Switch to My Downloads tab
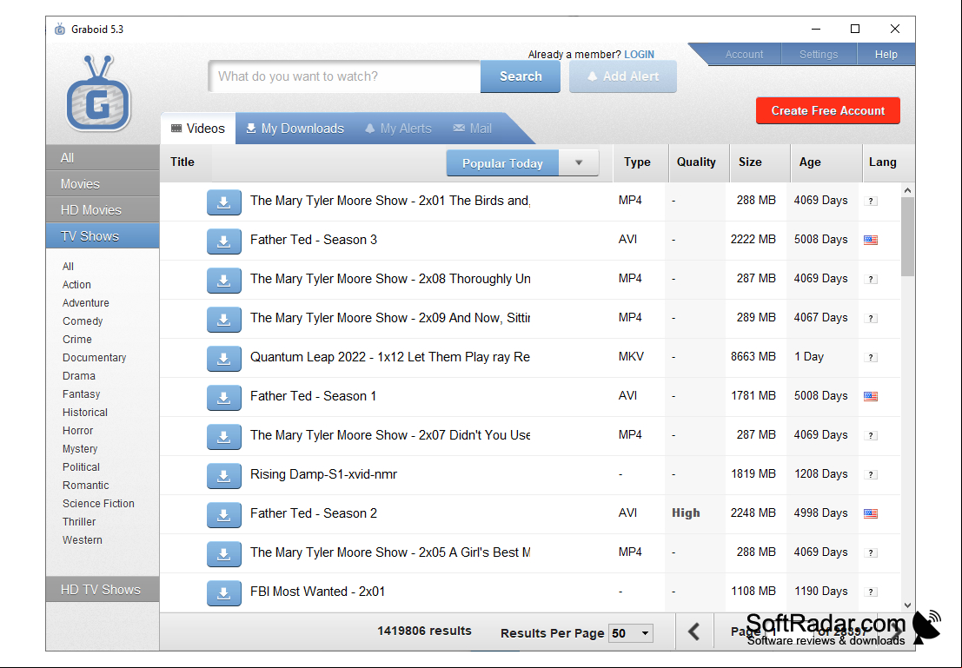The image size is (962, 668). pos(295,129)
